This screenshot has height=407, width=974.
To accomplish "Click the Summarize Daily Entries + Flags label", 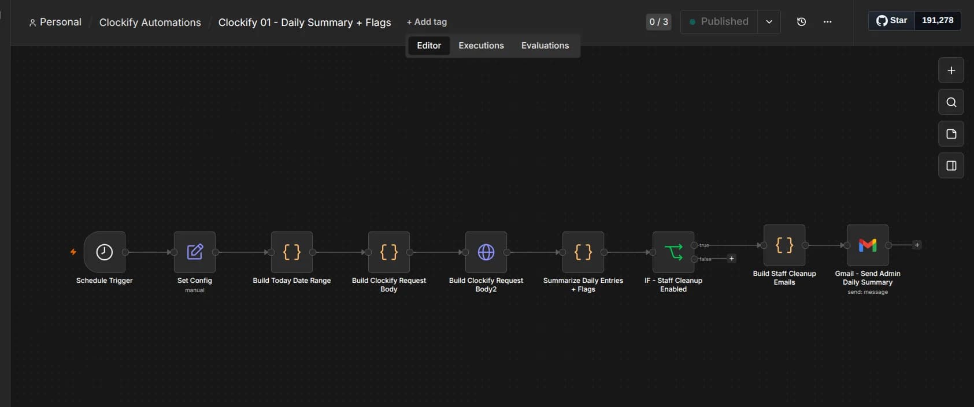I will click(583, 285).
